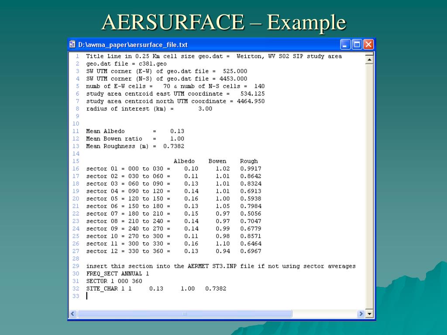Minimize the aersurface_file.txt window
The image size is (447, 335).
(x=345, y=45)
